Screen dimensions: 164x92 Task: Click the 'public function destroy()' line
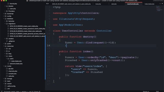(x=77, y=37)
